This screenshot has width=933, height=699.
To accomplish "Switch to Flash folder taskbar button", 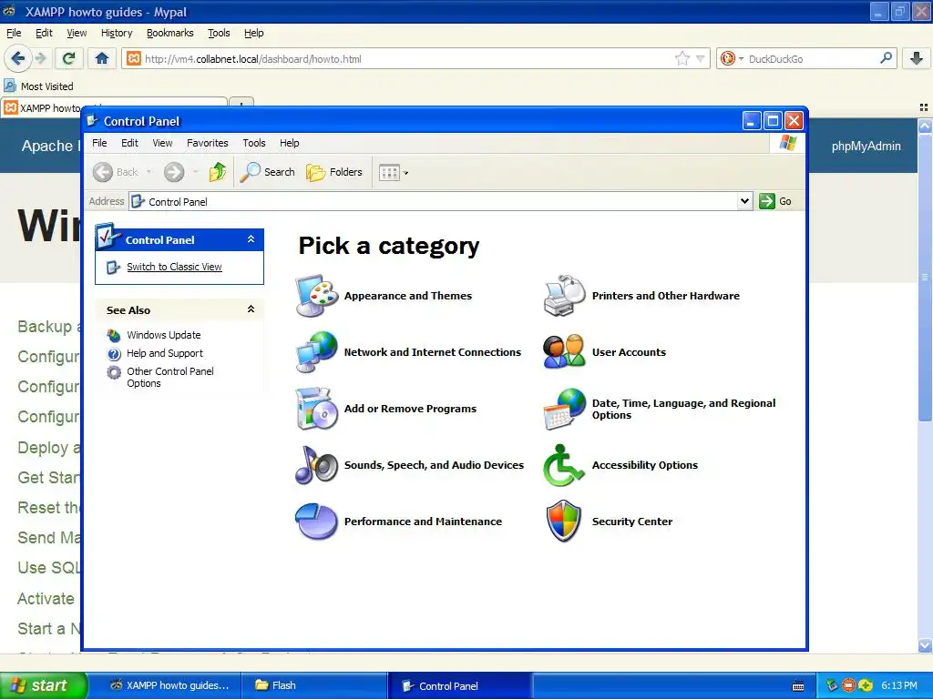I will pos(314,685).
